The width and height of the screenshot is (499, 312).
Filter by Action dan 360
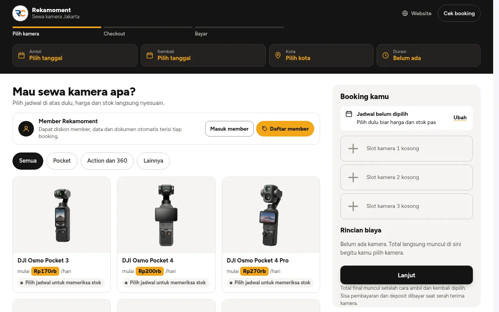click(107, 161)
